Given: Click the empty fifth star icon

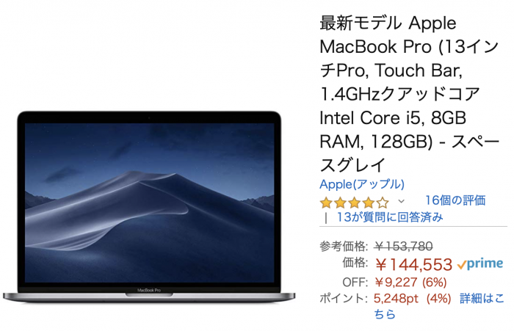Looking at the screenshot, I should [x=383, y=203].
